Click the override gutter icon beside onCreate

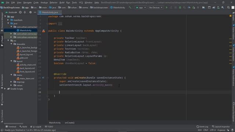(x=43, y=78)
